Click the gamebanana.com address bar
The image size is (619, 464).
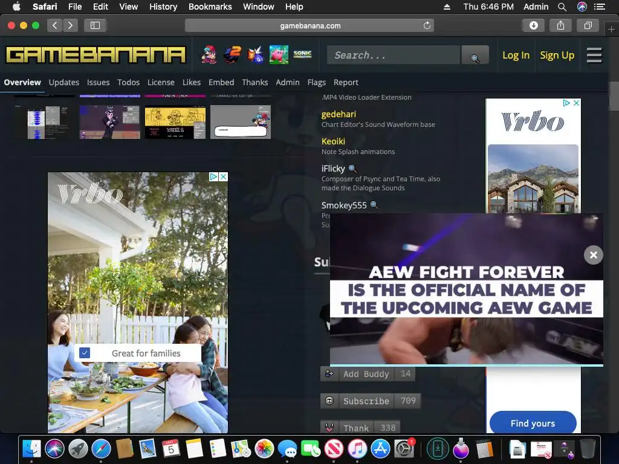(310, 25)
